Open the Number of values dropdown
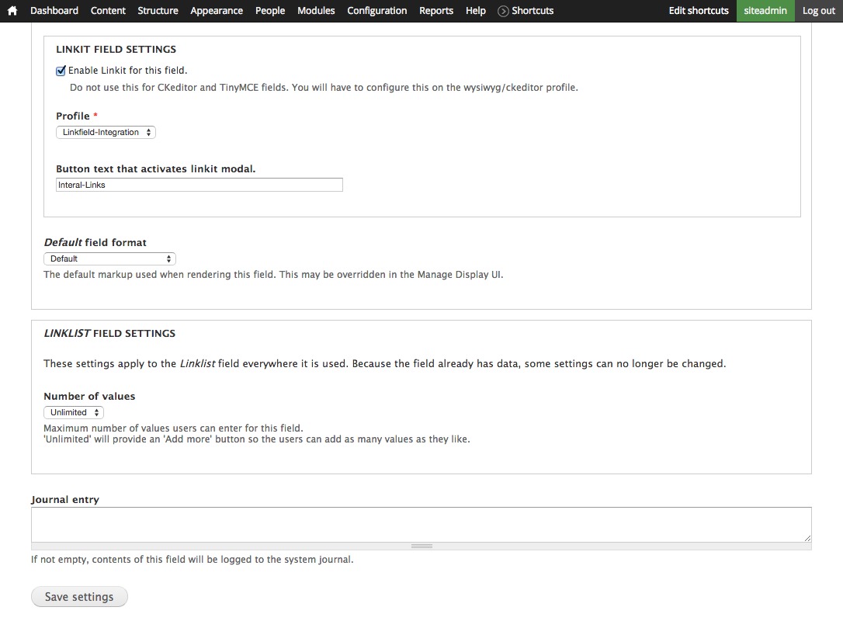The height and width of the screenshot is (621, 843). tap(73, 412)
